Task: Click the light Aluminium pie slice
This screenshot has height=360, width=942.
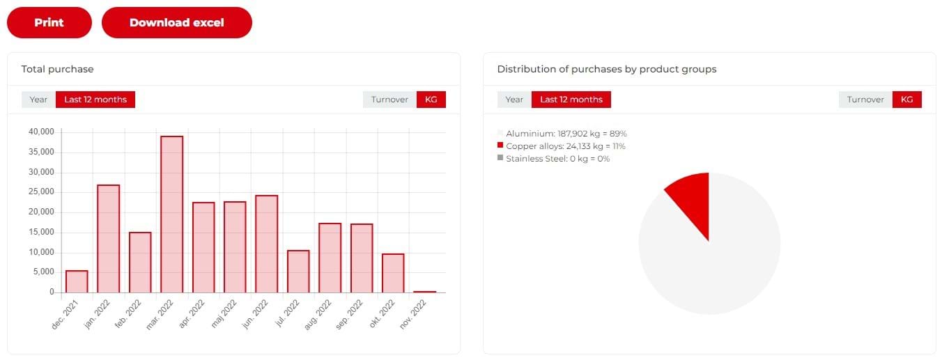Action: (x=718, y=265)
